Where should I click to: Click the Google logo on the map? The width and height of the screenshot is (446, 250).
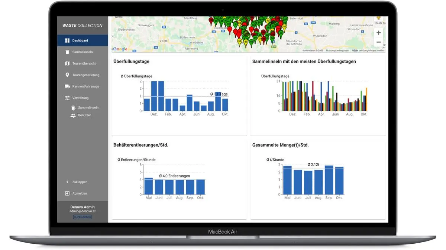pos(120,49)
